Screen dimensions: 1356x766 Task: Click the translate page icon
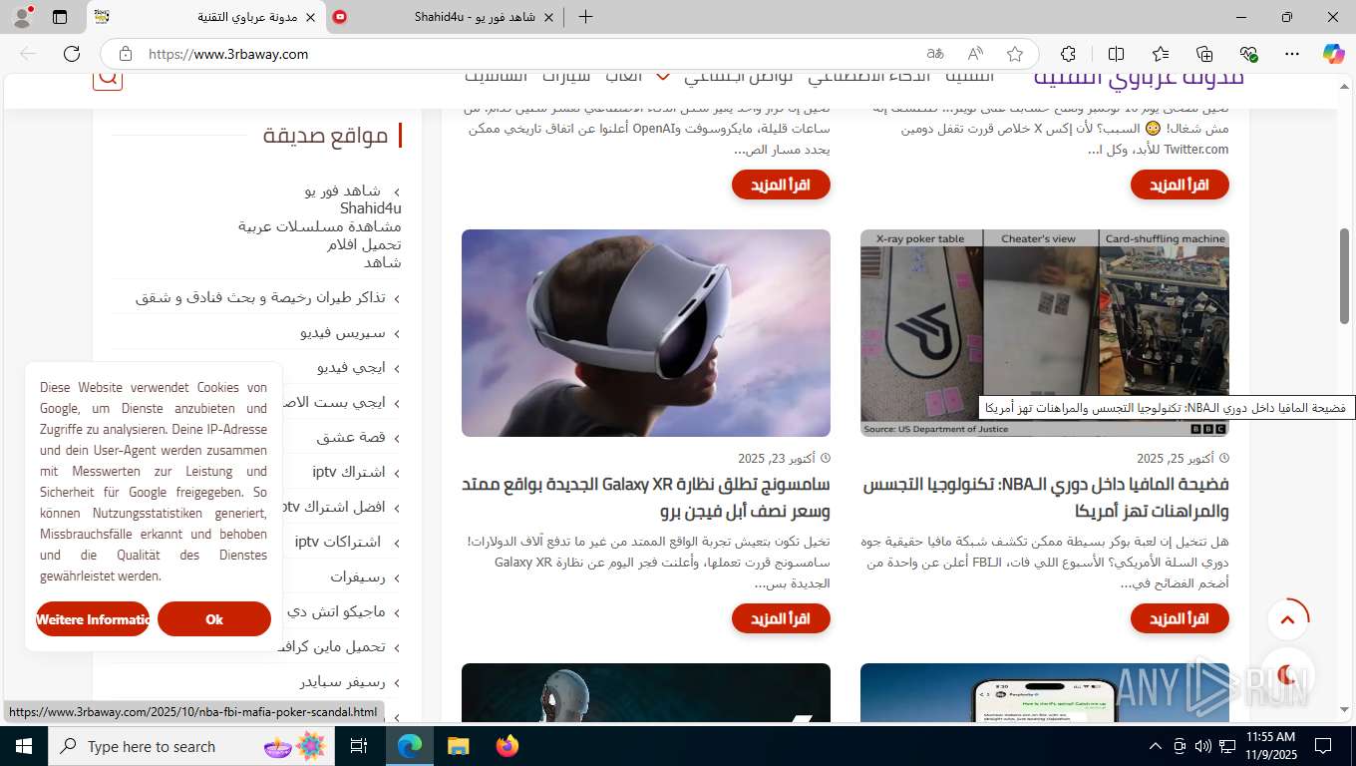pyautogui.click(x=934, y=54)
